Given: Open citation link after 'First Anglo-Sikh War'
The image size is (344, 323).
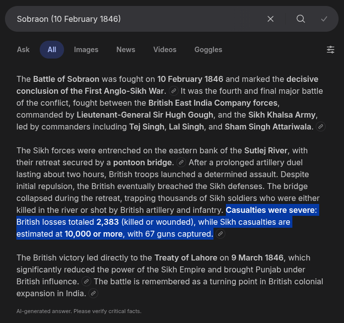Looking at the screenshot, I should pos(173,91).
